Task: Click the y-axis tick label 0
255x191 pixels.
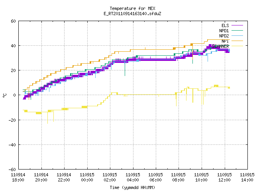Action: (15, 95)
